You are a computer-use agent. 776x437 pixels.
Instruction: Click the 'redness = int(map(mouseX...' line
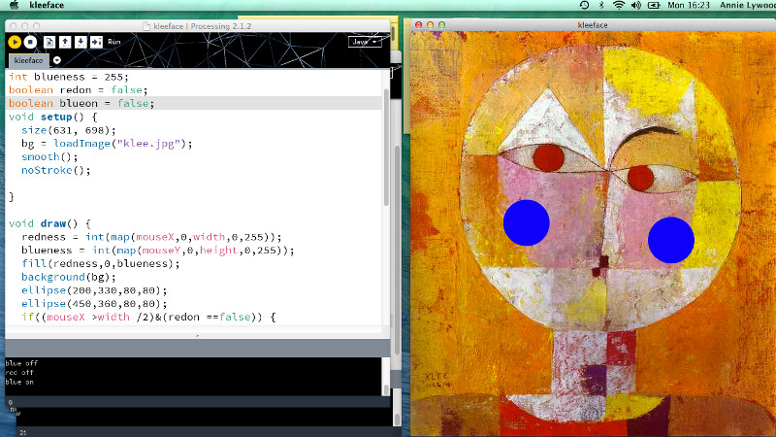(151, 237)
